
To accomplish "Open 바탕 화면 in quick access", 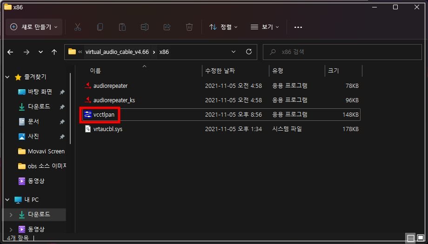I will [x=40, y=92].
